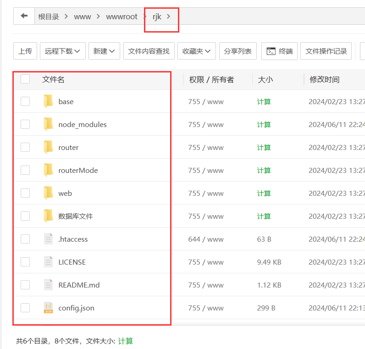
Task: Click 权限 / 所有者 column header
Action: (x=211, y=80)
